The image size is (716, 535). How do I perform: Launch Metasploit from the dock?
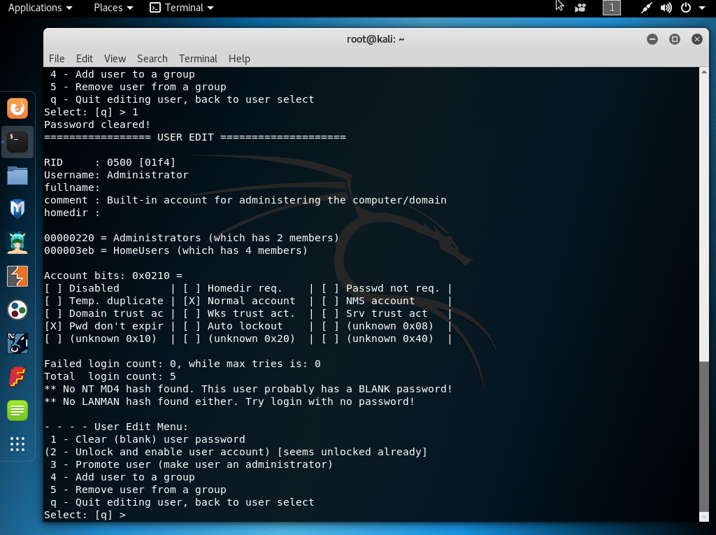[x=17, y=209]
